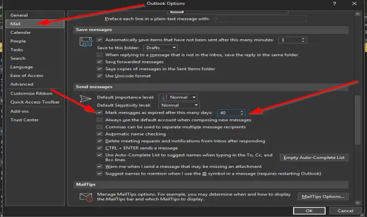Click the scrollbar up arrow
367x217 pixels.
click(x=358, y=14)
